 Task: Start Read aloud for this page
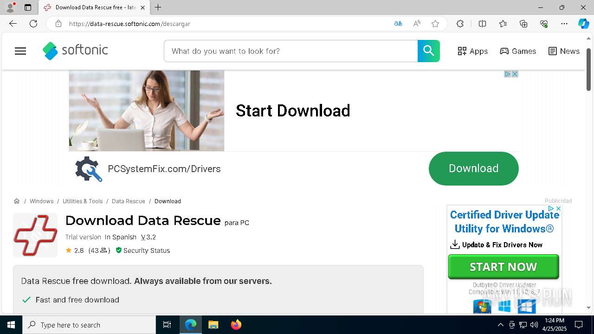(417, 24)
